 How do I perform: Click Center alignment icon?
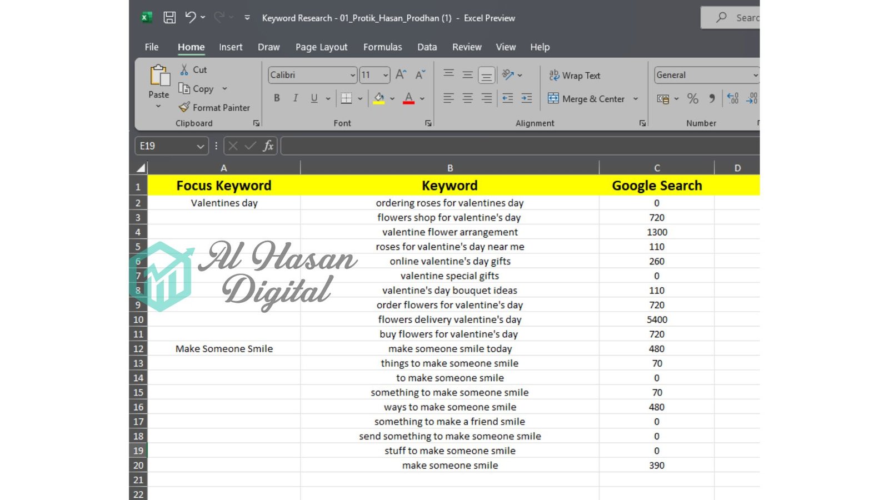[468, 98]
